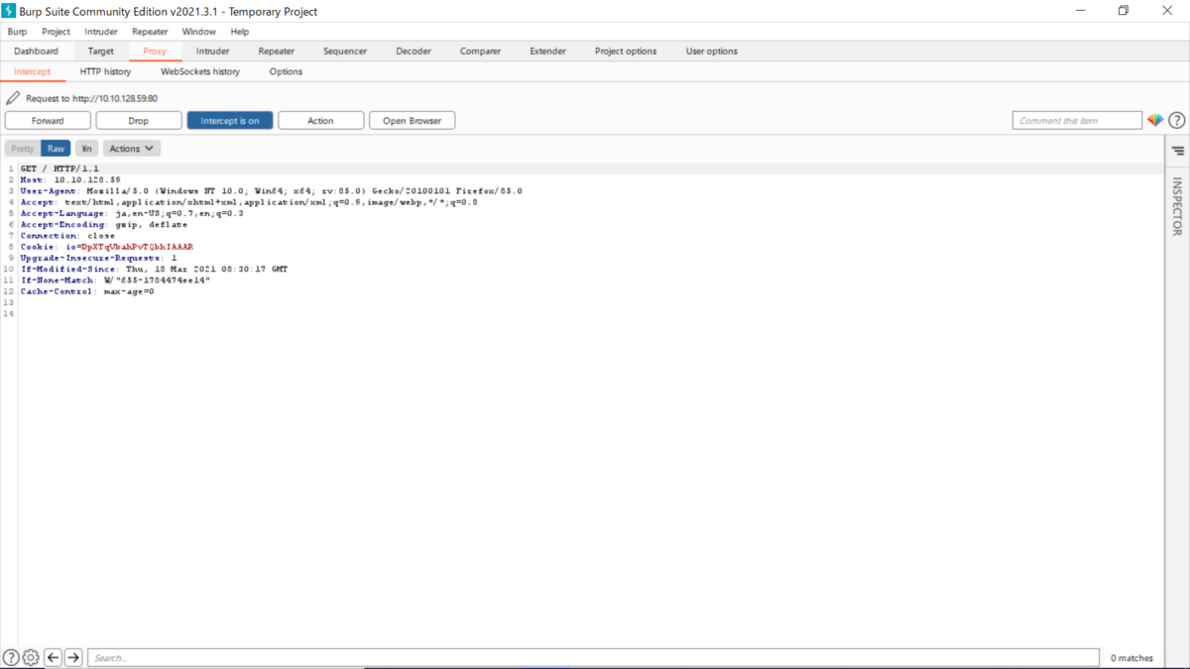Expand the Actions dropdown
This screenshot has width=1190, height=669.
[x=132, y=149]
